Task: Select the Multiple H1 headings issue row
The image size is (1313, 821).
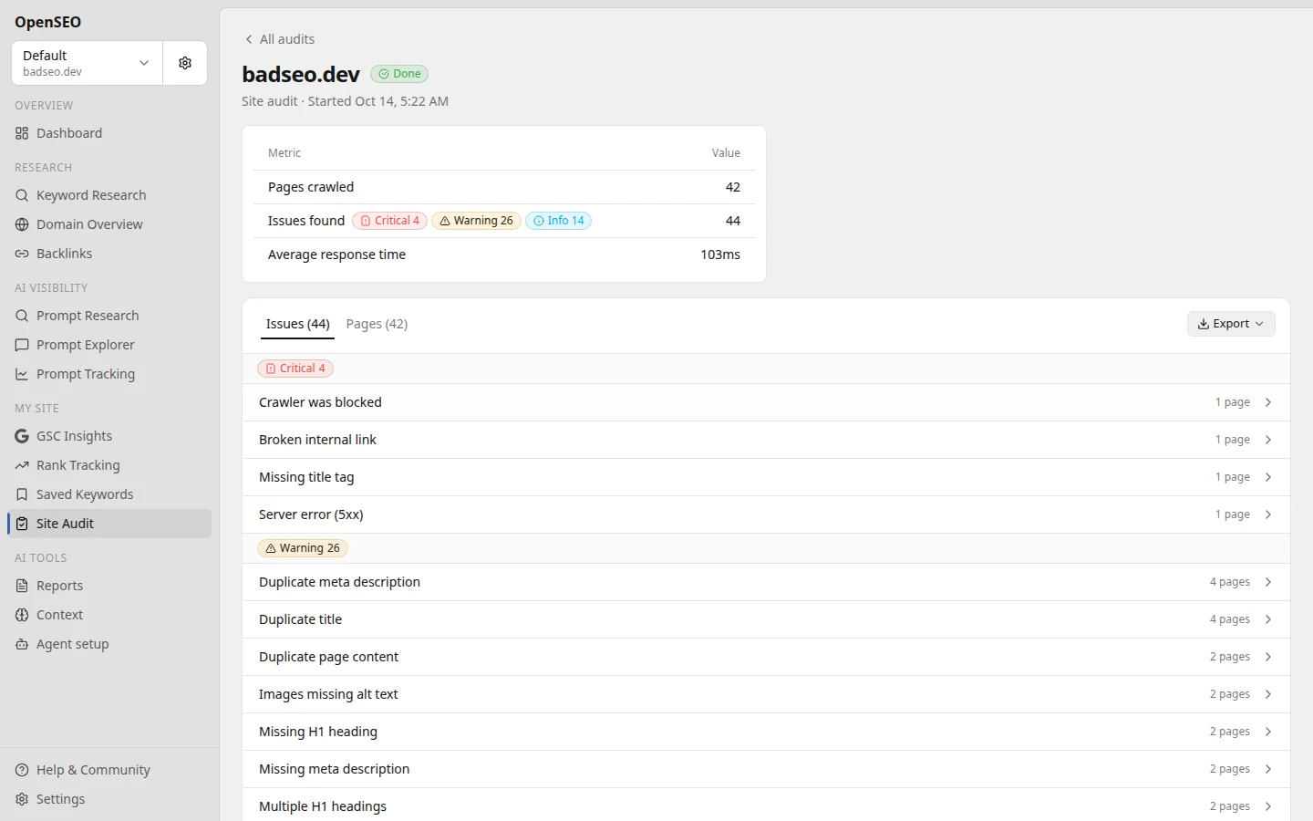Action: click(x=766, y=806)
